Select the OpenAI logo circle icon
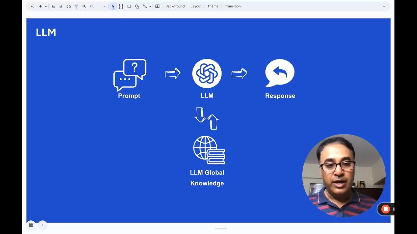This screenshot has height=234, width=417. 207,73
